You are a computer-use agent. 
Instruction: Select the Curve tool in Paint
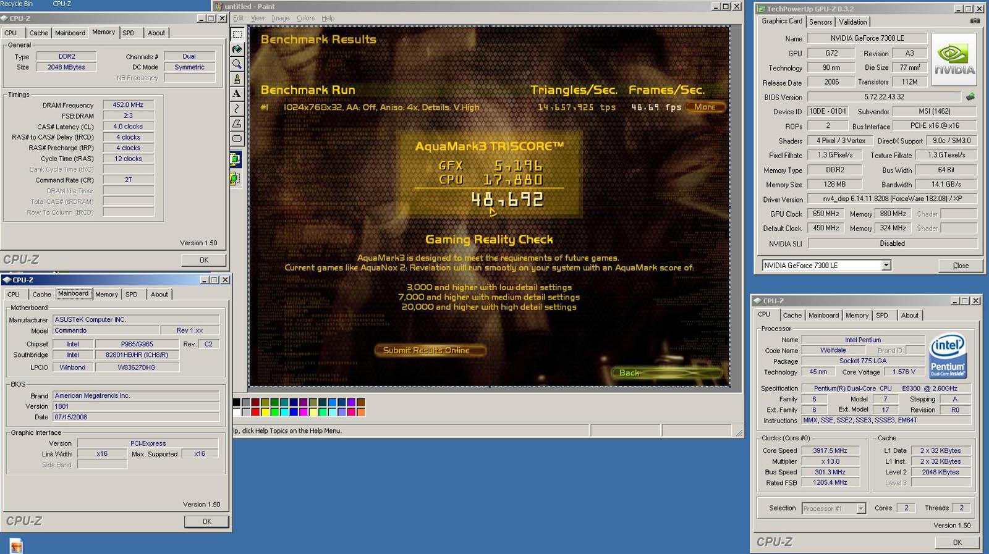[237, 109]
